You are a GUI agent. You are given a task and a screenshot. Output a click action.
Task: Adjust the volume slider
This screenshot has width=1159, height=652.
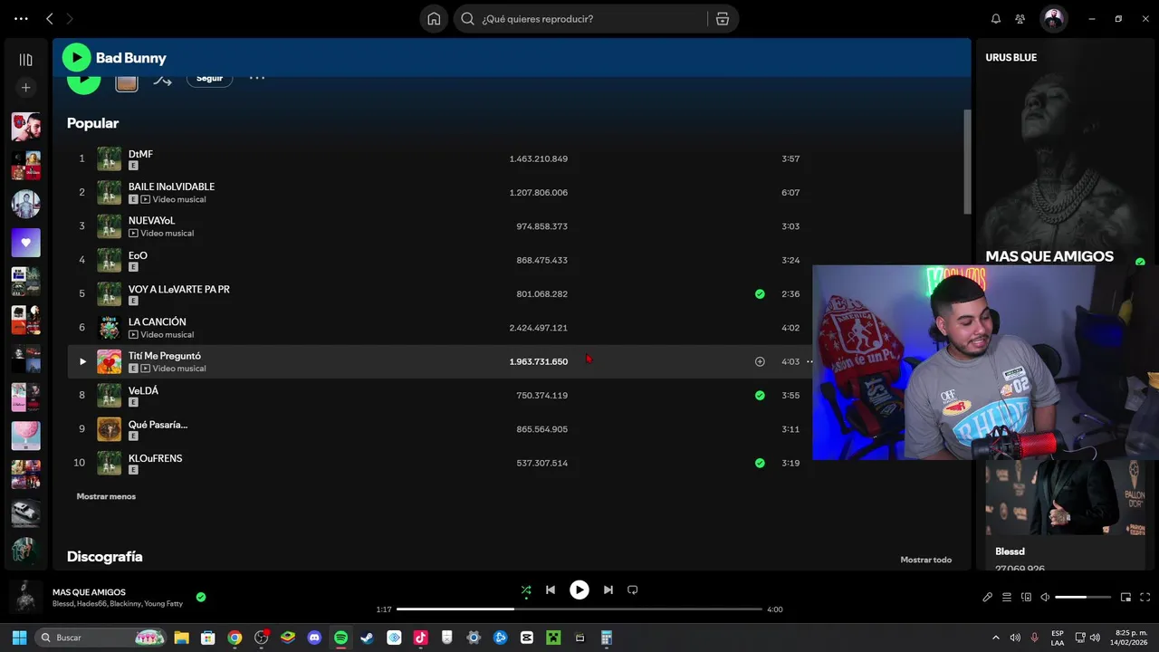click(1083, 597)
